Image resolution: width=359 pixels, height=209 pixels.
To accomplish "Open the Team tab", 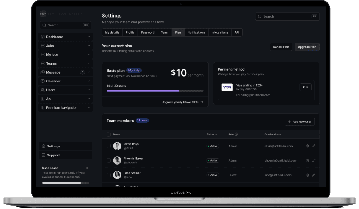I will click(x=165, y=32).
